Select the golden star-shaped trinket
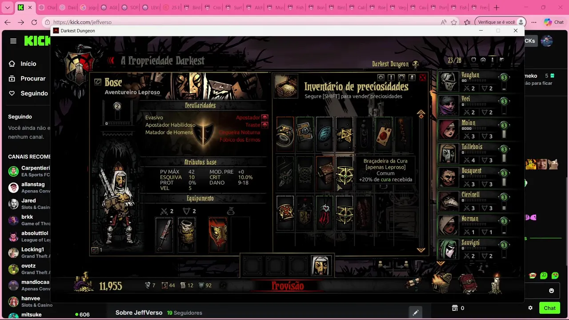 pyautogui.click(x=345, y=135)
